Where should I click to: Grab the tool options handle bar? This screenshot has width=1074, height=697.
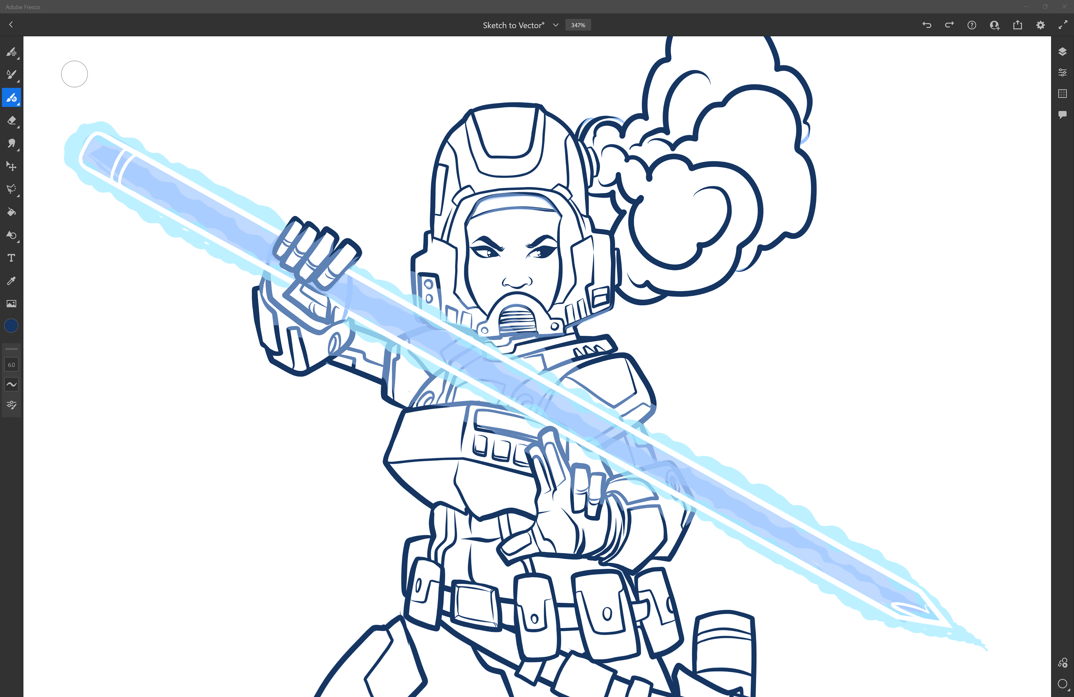pos(11,349)
